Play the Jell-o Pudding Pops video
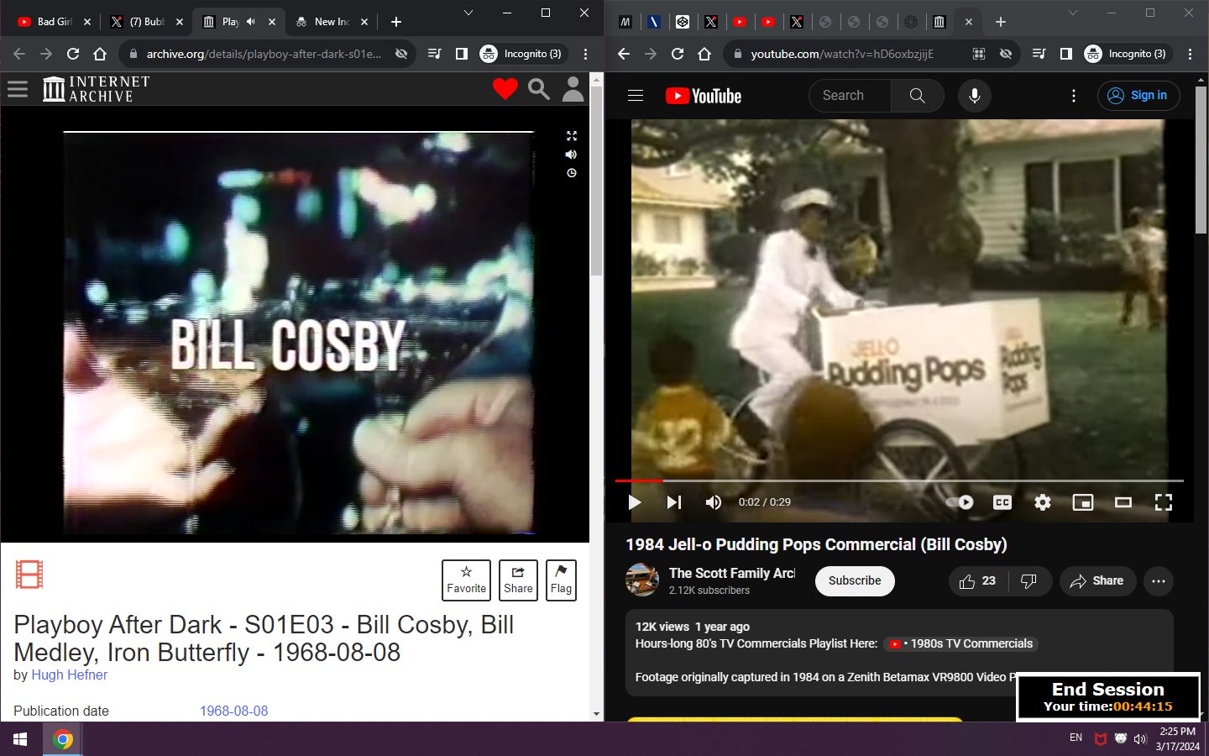This screenshot has height=756, width=1209. coord(635,502)
